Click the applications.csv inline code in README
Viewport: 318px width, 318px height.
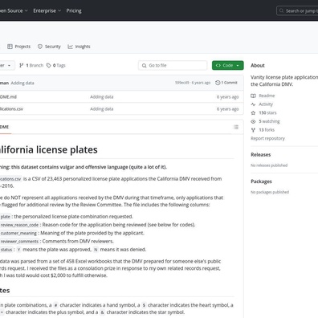[10, 179]
